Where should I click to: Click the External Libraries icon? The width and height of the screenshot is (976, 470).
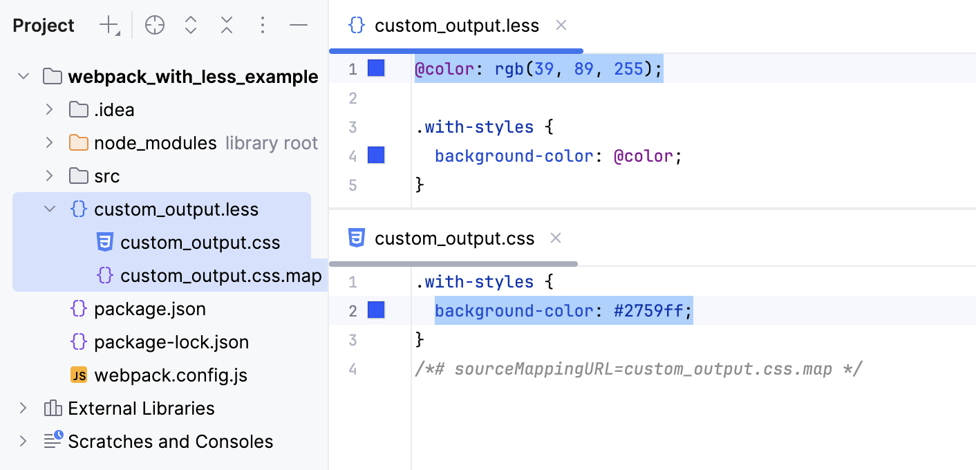coord(53,408)
